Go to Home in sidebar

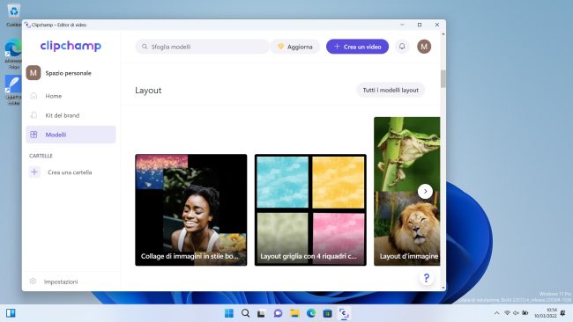pos(71,96)
